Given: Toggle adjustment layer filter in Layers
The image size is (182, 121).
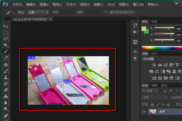Looking at the screenshot, I should coord(171,91).
